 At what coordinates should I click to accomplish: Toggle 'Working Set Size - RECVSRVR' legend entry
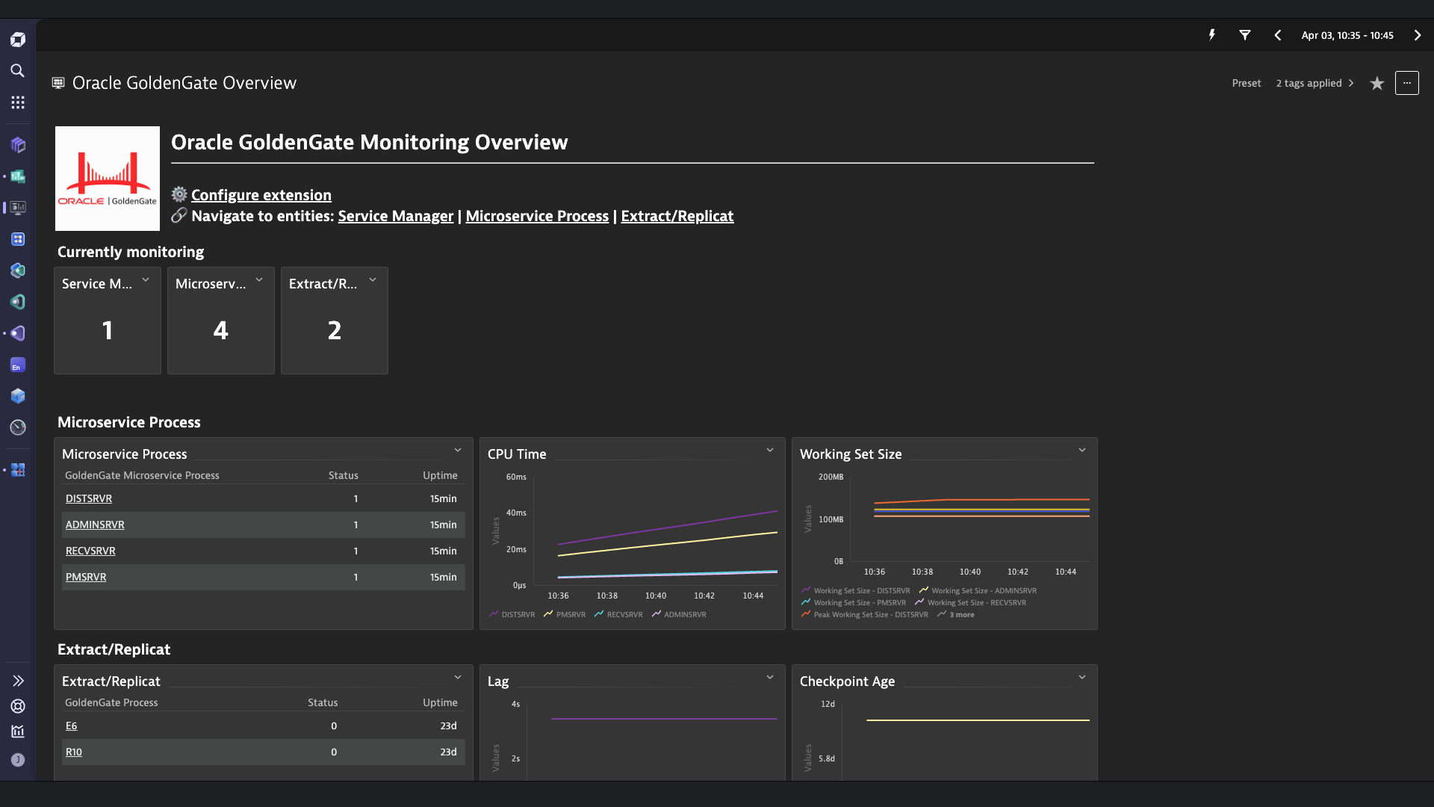point(971,602)
